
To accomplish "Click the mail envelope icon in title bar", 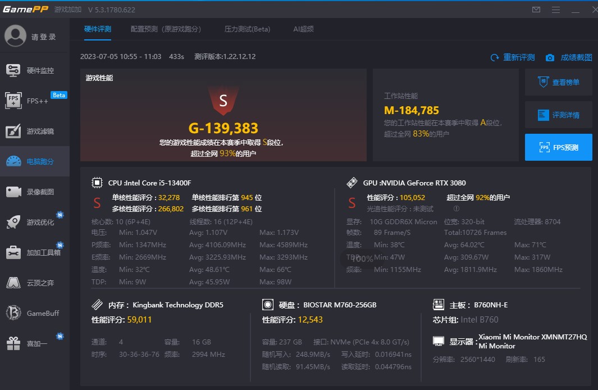I will coord(536,10).
